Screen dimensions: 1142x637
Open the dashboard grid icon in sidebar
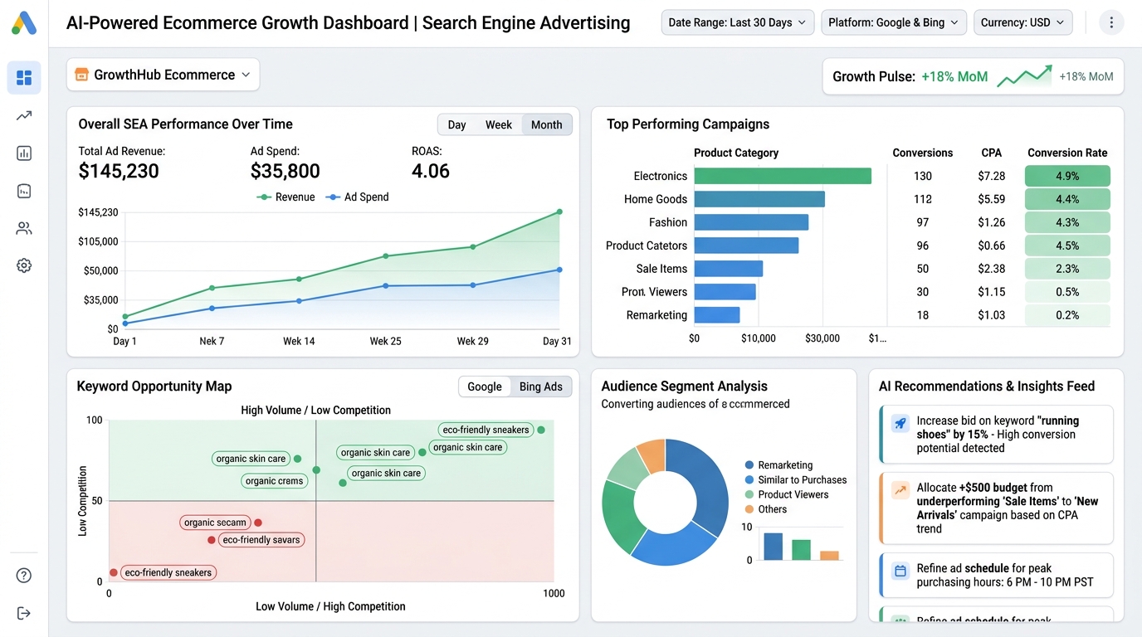pyautogui.click(x=24, y=78)
